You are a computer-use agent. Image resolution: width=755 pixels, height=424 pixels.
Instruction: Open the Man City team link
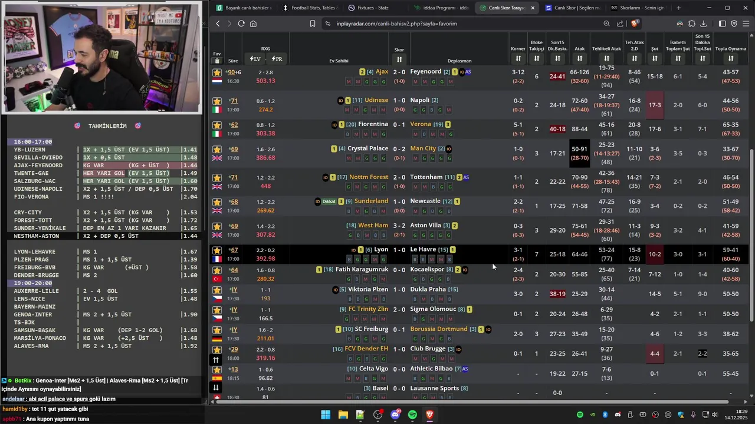423,148
